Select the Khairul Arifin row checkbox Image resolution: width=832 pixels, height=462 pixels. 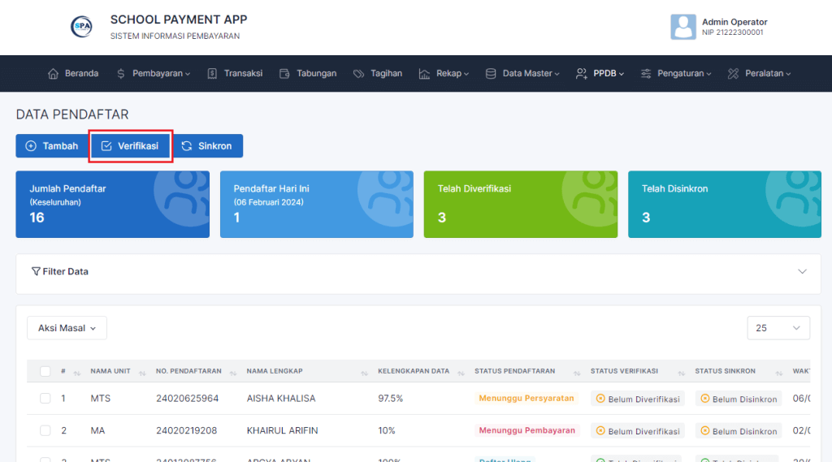[45, 430]
